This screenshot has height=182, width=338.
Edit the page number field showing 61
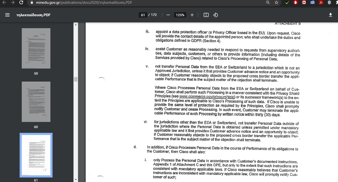point(143,15)
